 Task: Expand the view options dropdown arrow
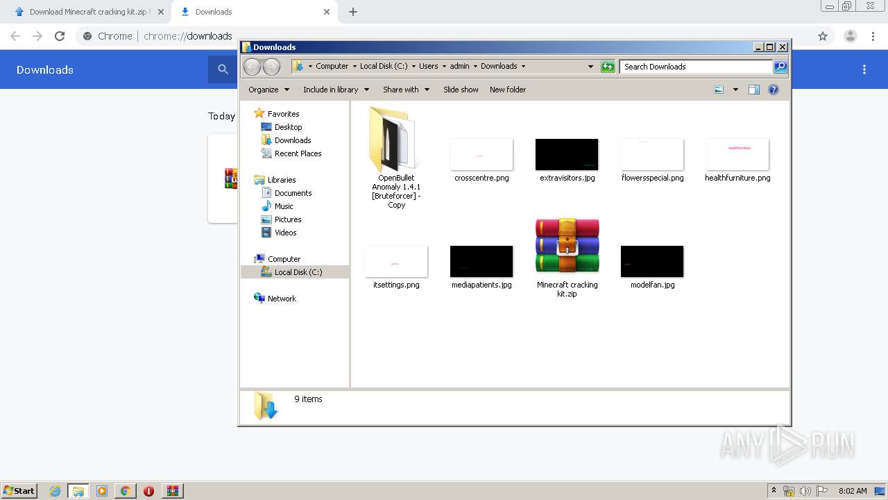tap(735, 90)
